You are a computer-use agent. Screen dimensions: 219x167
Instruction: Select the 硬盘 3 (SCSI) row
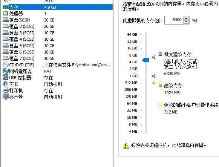(x=58, y=33)
